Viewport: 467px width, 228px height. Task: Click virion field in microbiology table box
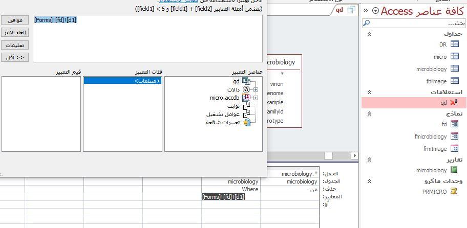point(277,84)
